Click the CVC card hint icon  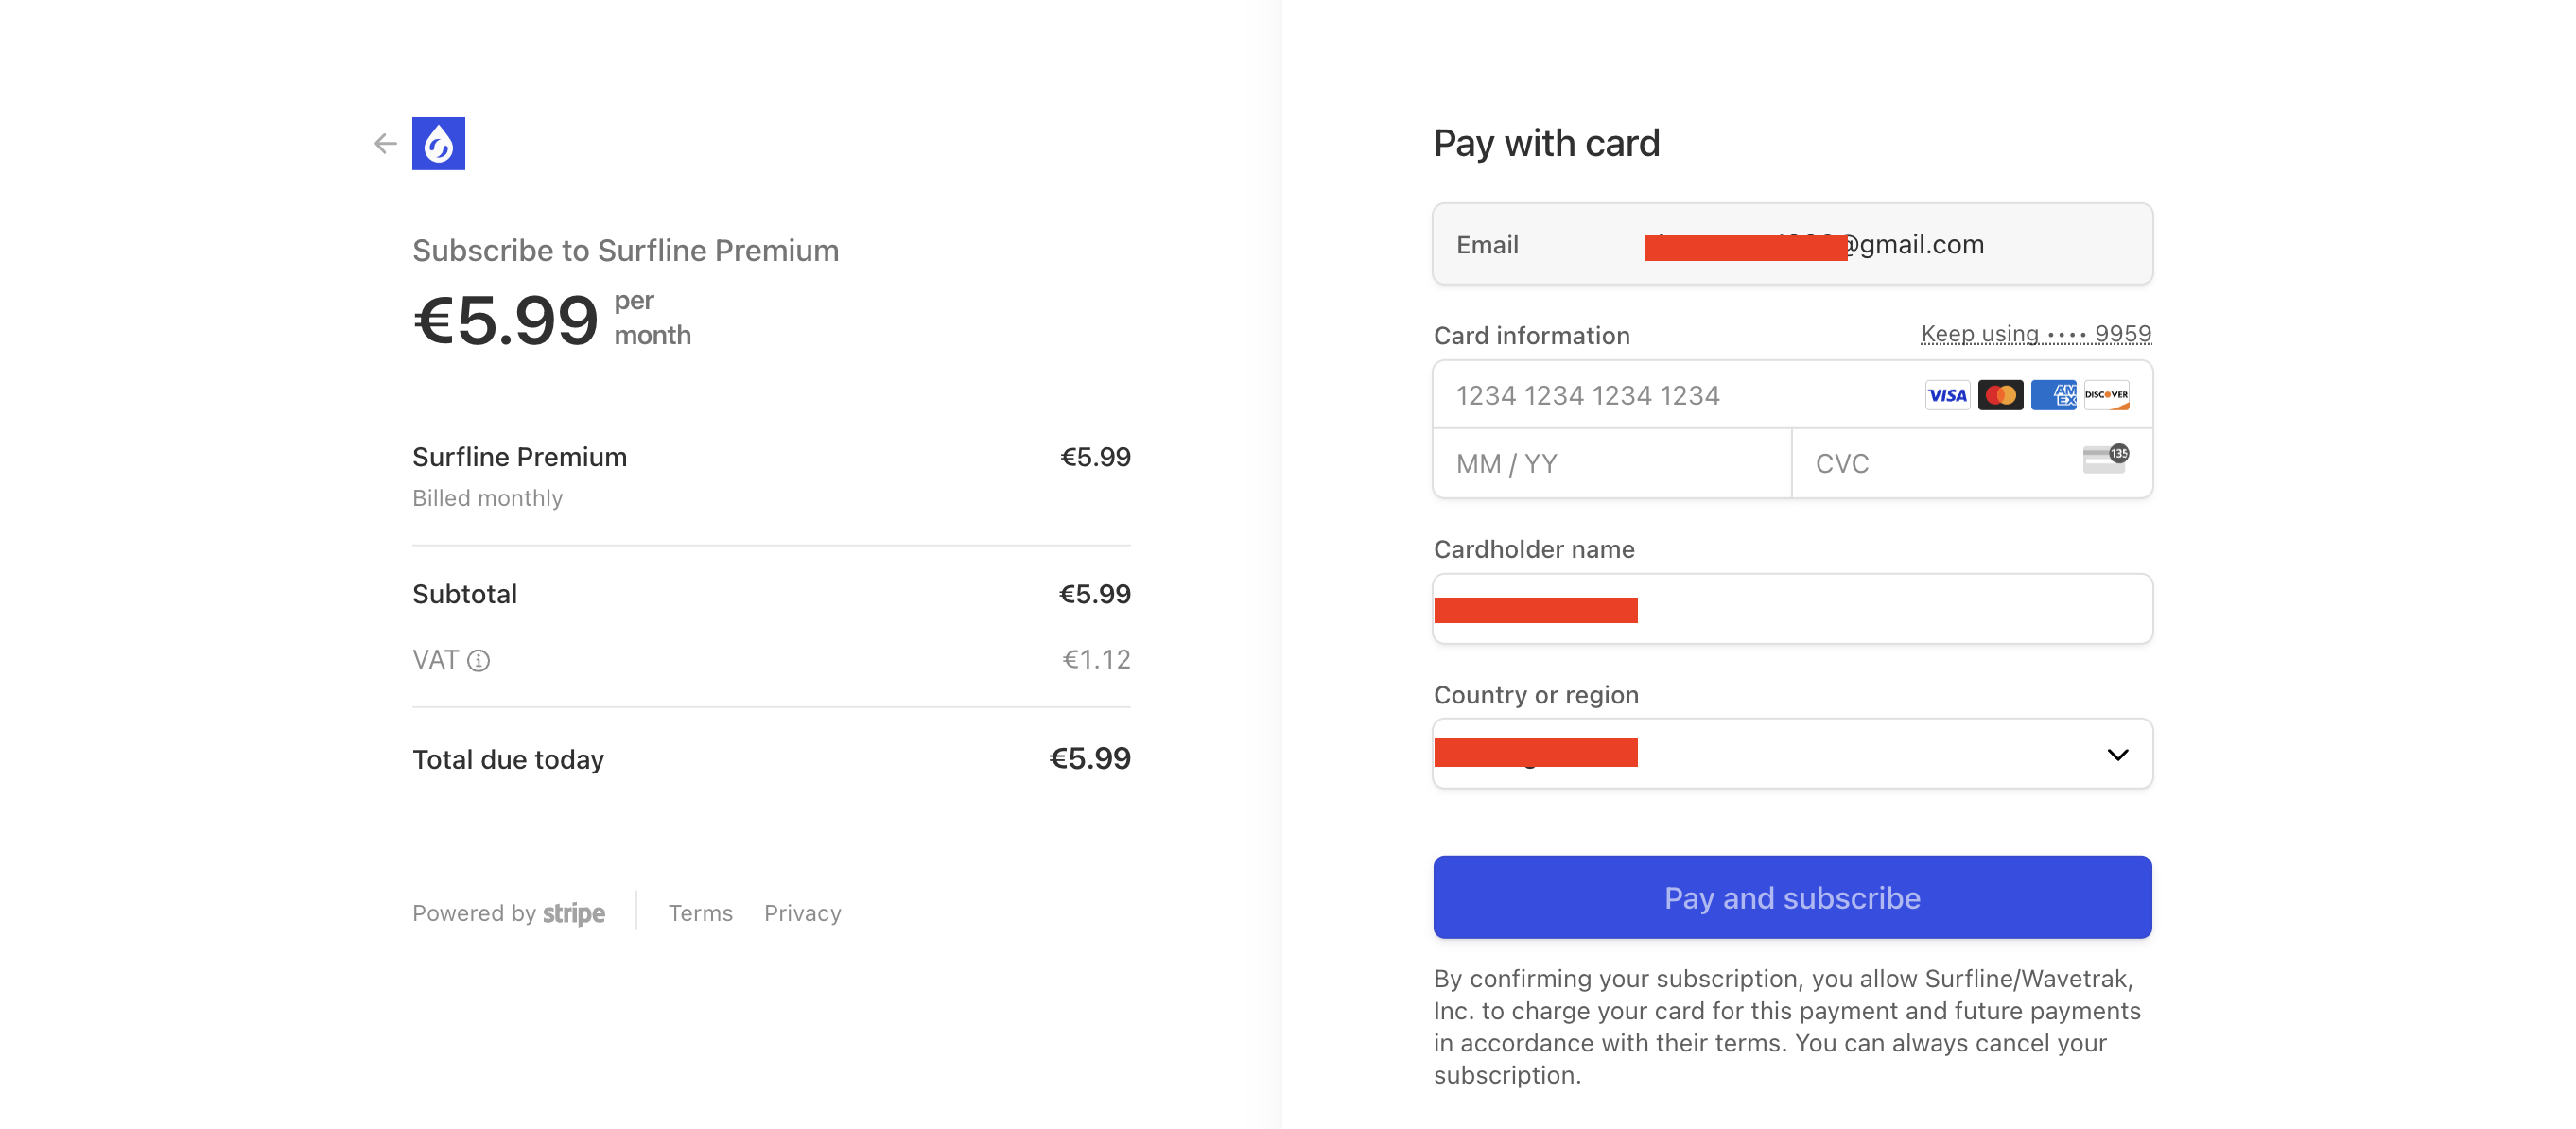[2106, 459]
